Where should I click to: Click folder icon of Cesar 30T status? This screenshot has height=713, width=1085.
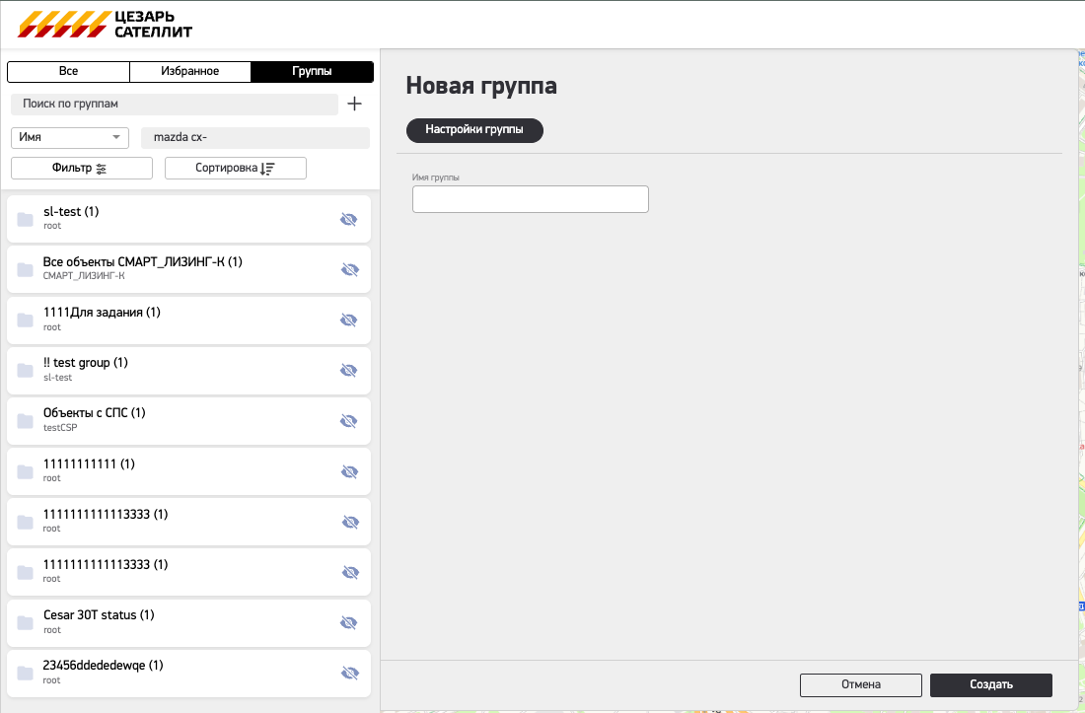(26, 622)
